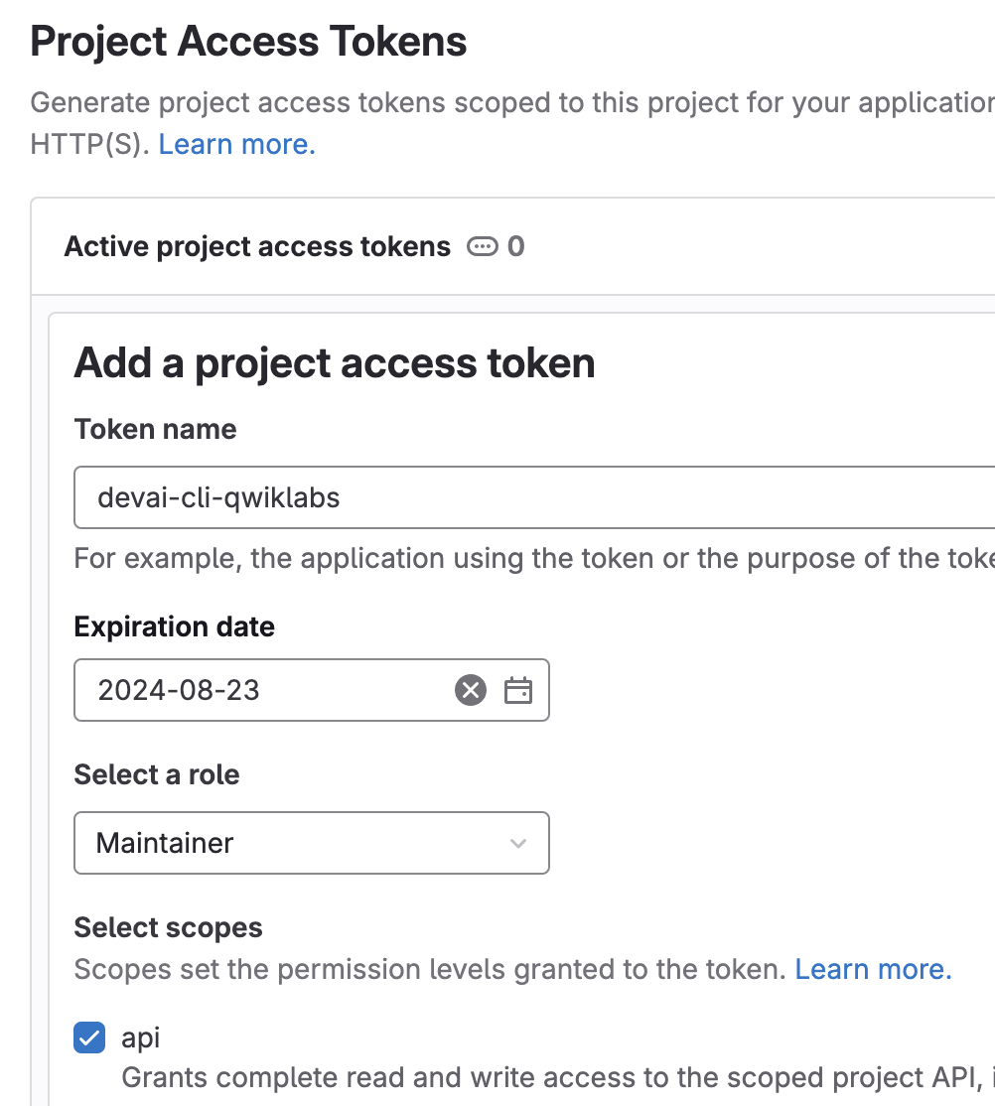
Task: Click the "Select a role" label
Action: [157, 774]
